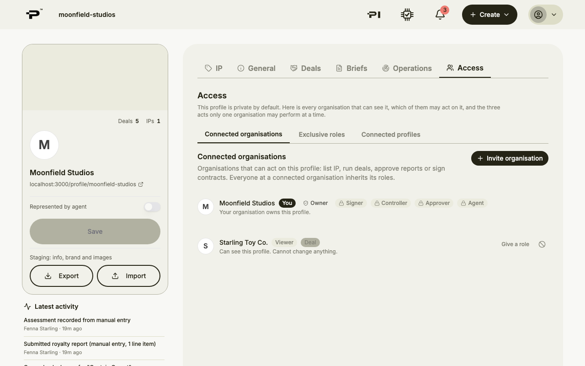Viewport: 585px width, 366px height.
Task: Click the Moonfield Studios M avatar in list
Action: point(206,207)
